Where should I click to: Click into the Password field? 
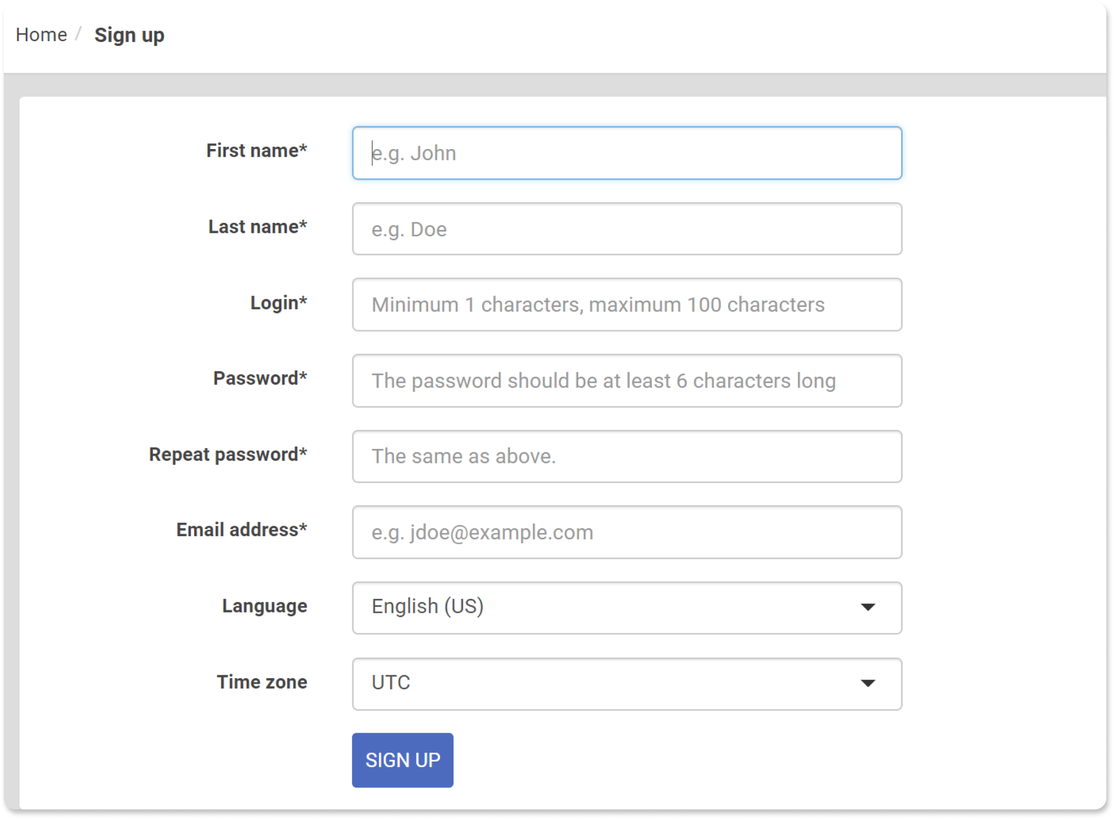coord(627,381)
